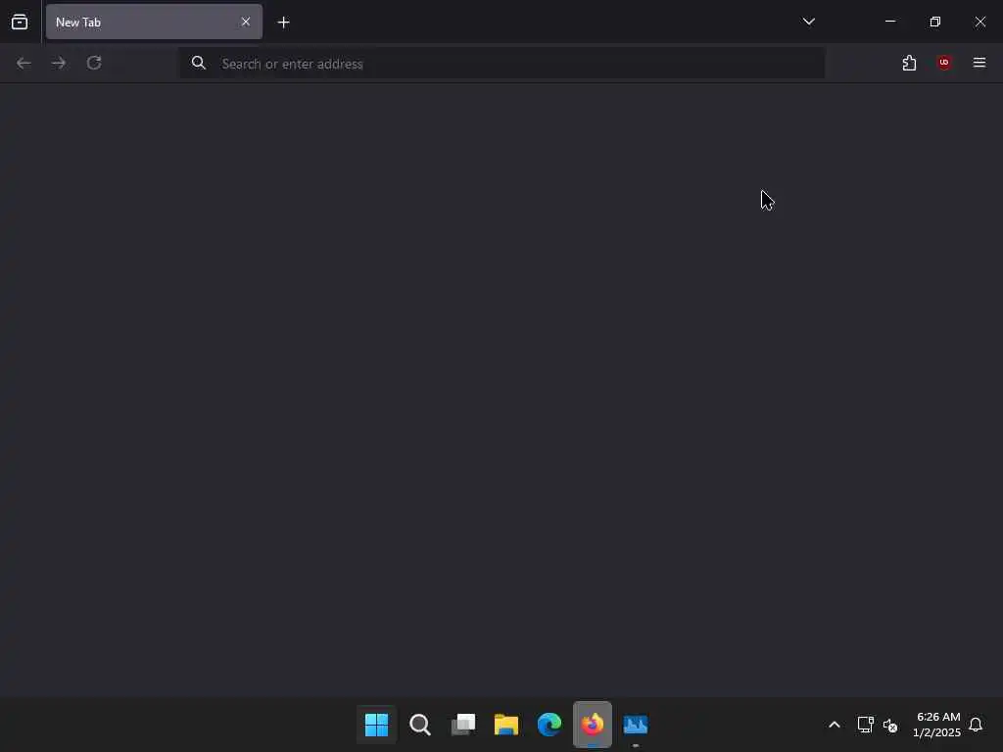Open the clock showing 6:26 AM

coord(937,725)
